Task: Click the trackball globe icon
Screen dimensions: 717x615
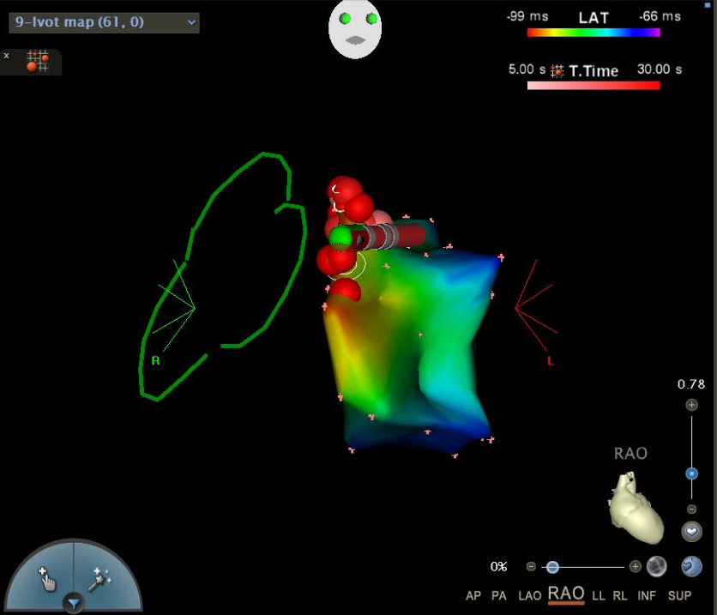Action: [x=656, y=566]
